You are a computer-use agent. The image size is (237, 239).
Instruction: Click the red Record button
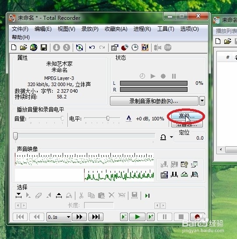point(197,217)
